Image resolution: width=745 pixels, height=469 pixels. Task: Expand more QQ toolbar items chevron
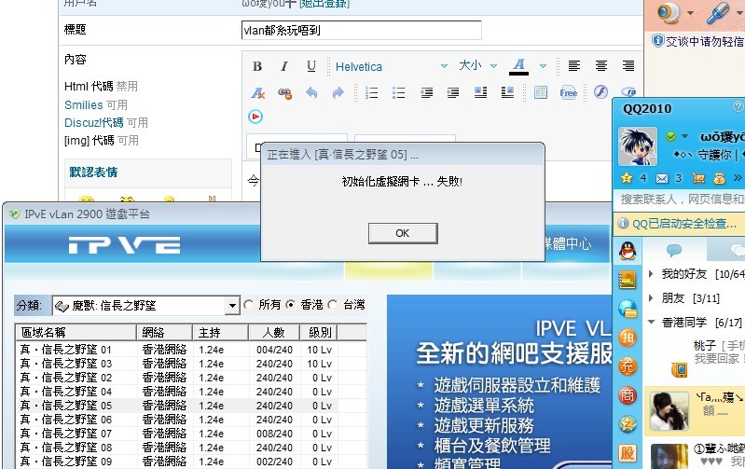[738, 178]
